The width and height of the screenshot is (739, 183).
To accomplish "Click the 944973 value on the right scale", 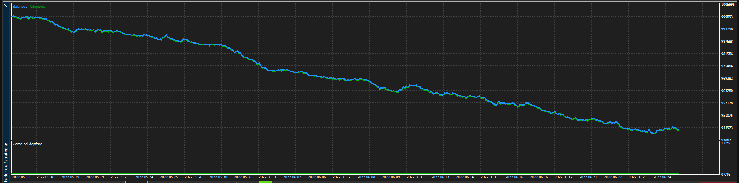I will 726,128.
